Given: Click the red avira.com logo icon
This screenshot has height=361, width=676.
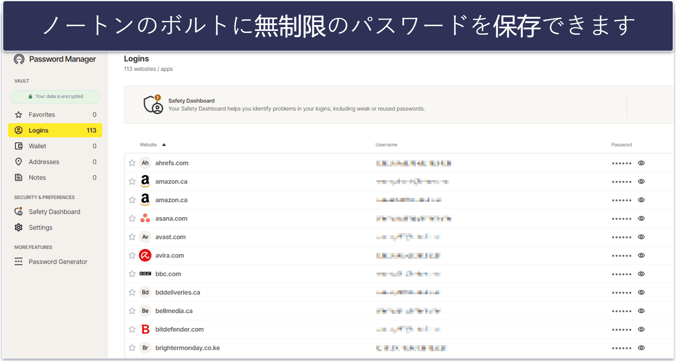Looking at the screenshot, I should point(145,255).
